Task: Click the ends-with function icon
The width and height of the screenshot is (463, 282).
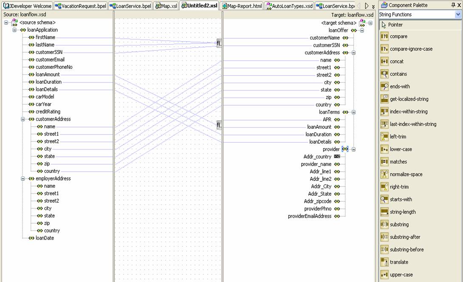Action: coord(384,87)
